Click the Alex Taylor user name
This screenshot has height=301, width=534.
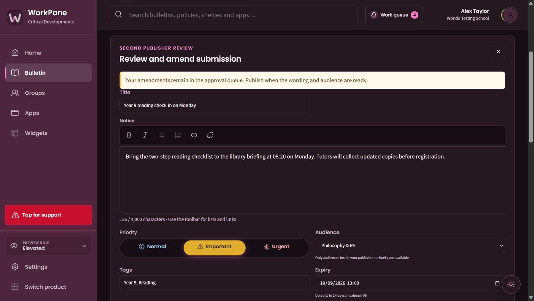[x=475, y=11]
